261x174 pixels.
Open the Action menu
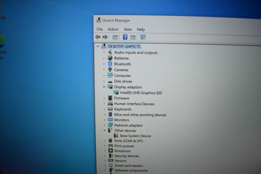[113, 29]
